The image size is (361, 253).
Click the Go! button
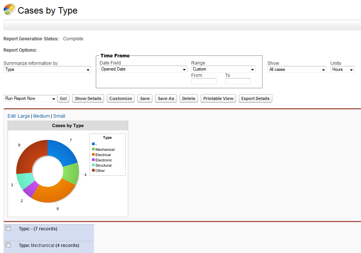click(63, 98)
